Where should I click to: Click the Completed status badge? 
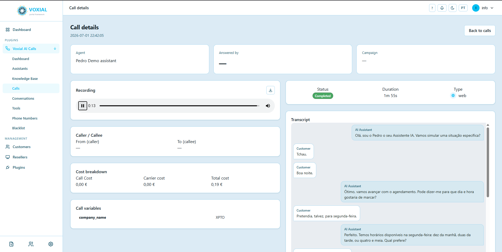[323, 96]
